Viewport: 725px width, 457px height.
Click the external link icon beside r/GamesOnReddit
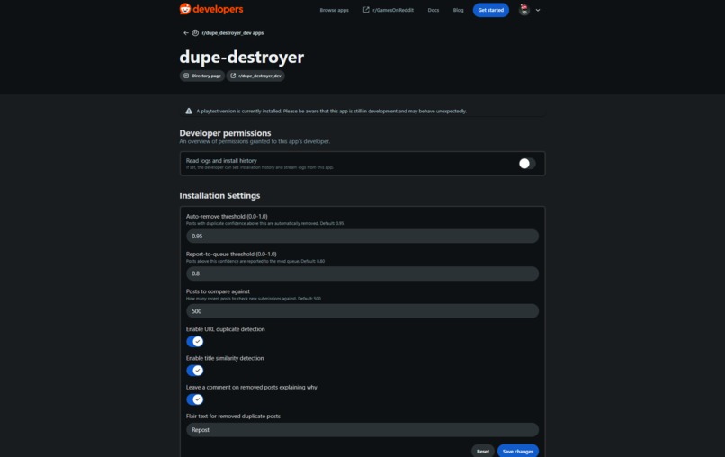(x=366, y=10)
